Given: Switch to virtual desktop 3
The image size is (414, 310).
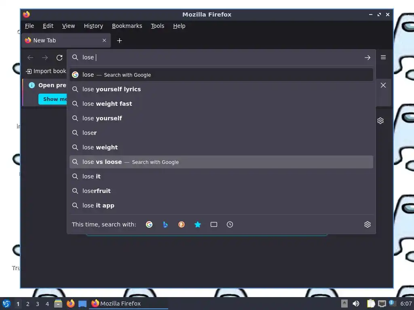Looking at the screenshot, I should (38, 304).
